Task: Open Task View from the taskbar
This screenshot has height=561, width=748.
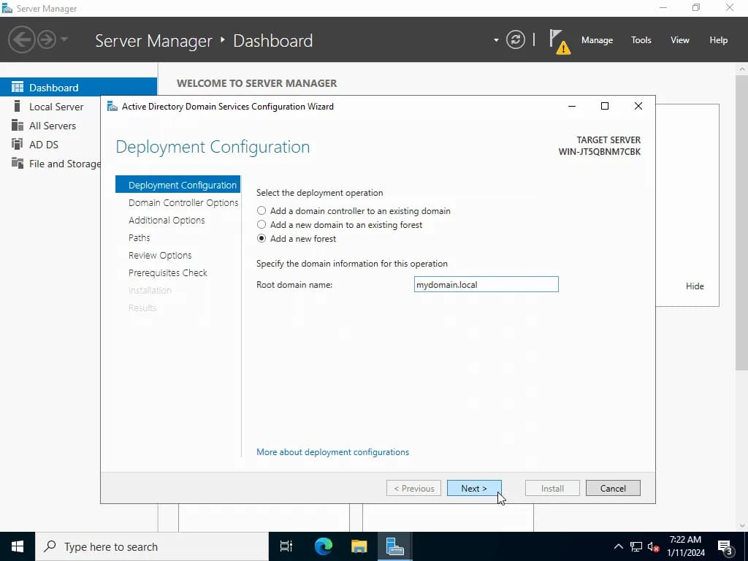Action: [x=286, y=546]
